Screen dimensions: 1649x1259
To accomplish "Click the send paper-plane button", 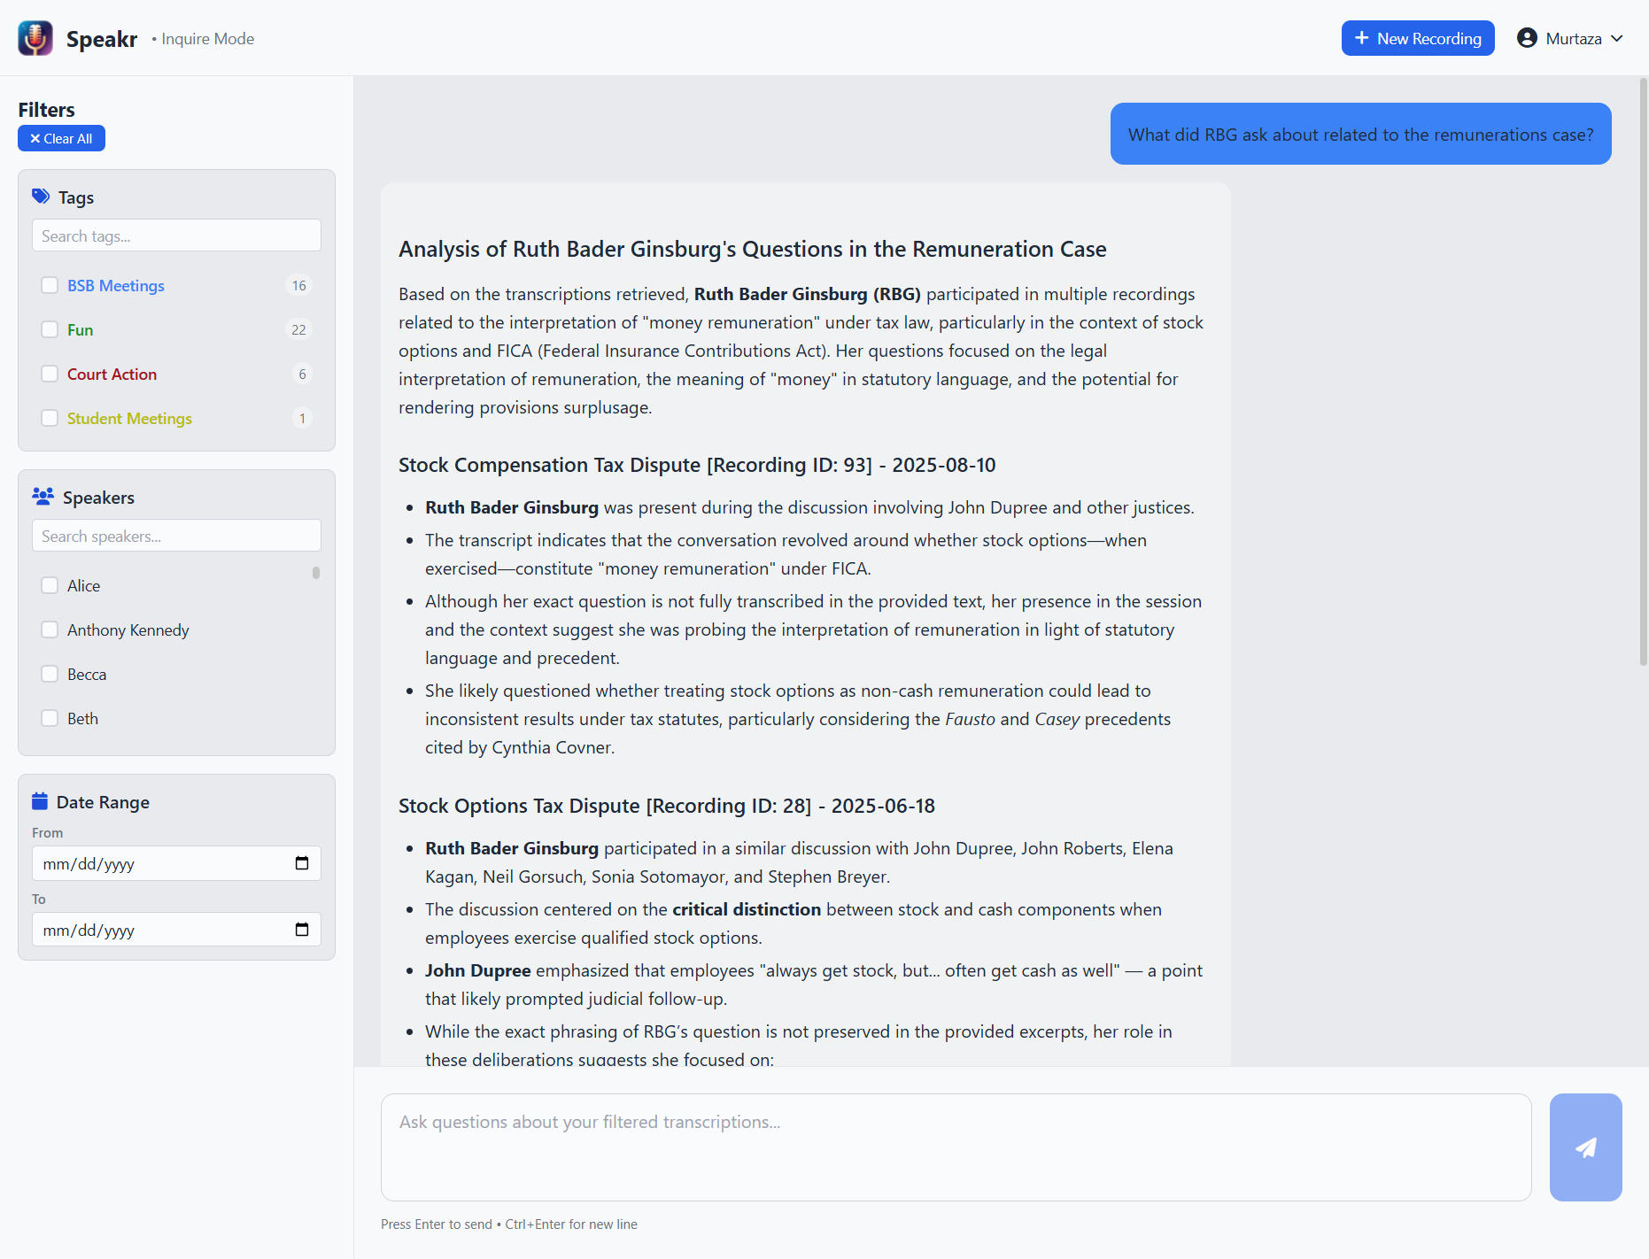I will pos(1585,1147).
